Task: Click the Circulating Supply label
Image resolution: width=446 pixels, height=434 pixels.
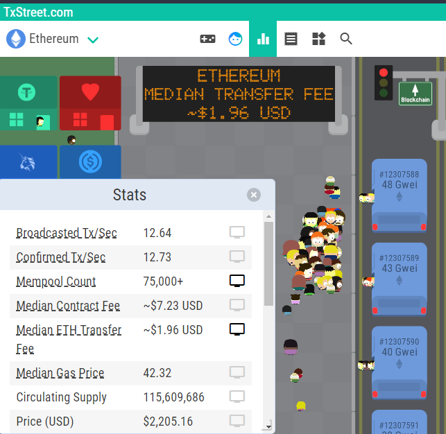Action: (x=62, y=397)
